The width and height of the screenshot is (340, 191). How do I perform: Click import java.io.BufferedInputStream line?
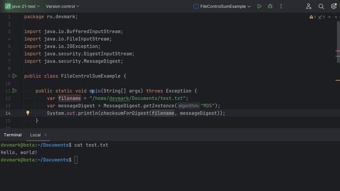click(x=73, y=31)
